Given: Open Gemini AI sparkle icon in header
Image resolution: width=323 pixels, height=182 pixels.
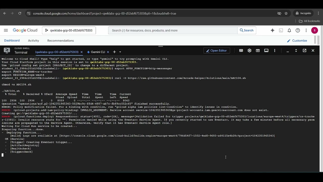Looking at the screenshot, I should pos(273,30).
